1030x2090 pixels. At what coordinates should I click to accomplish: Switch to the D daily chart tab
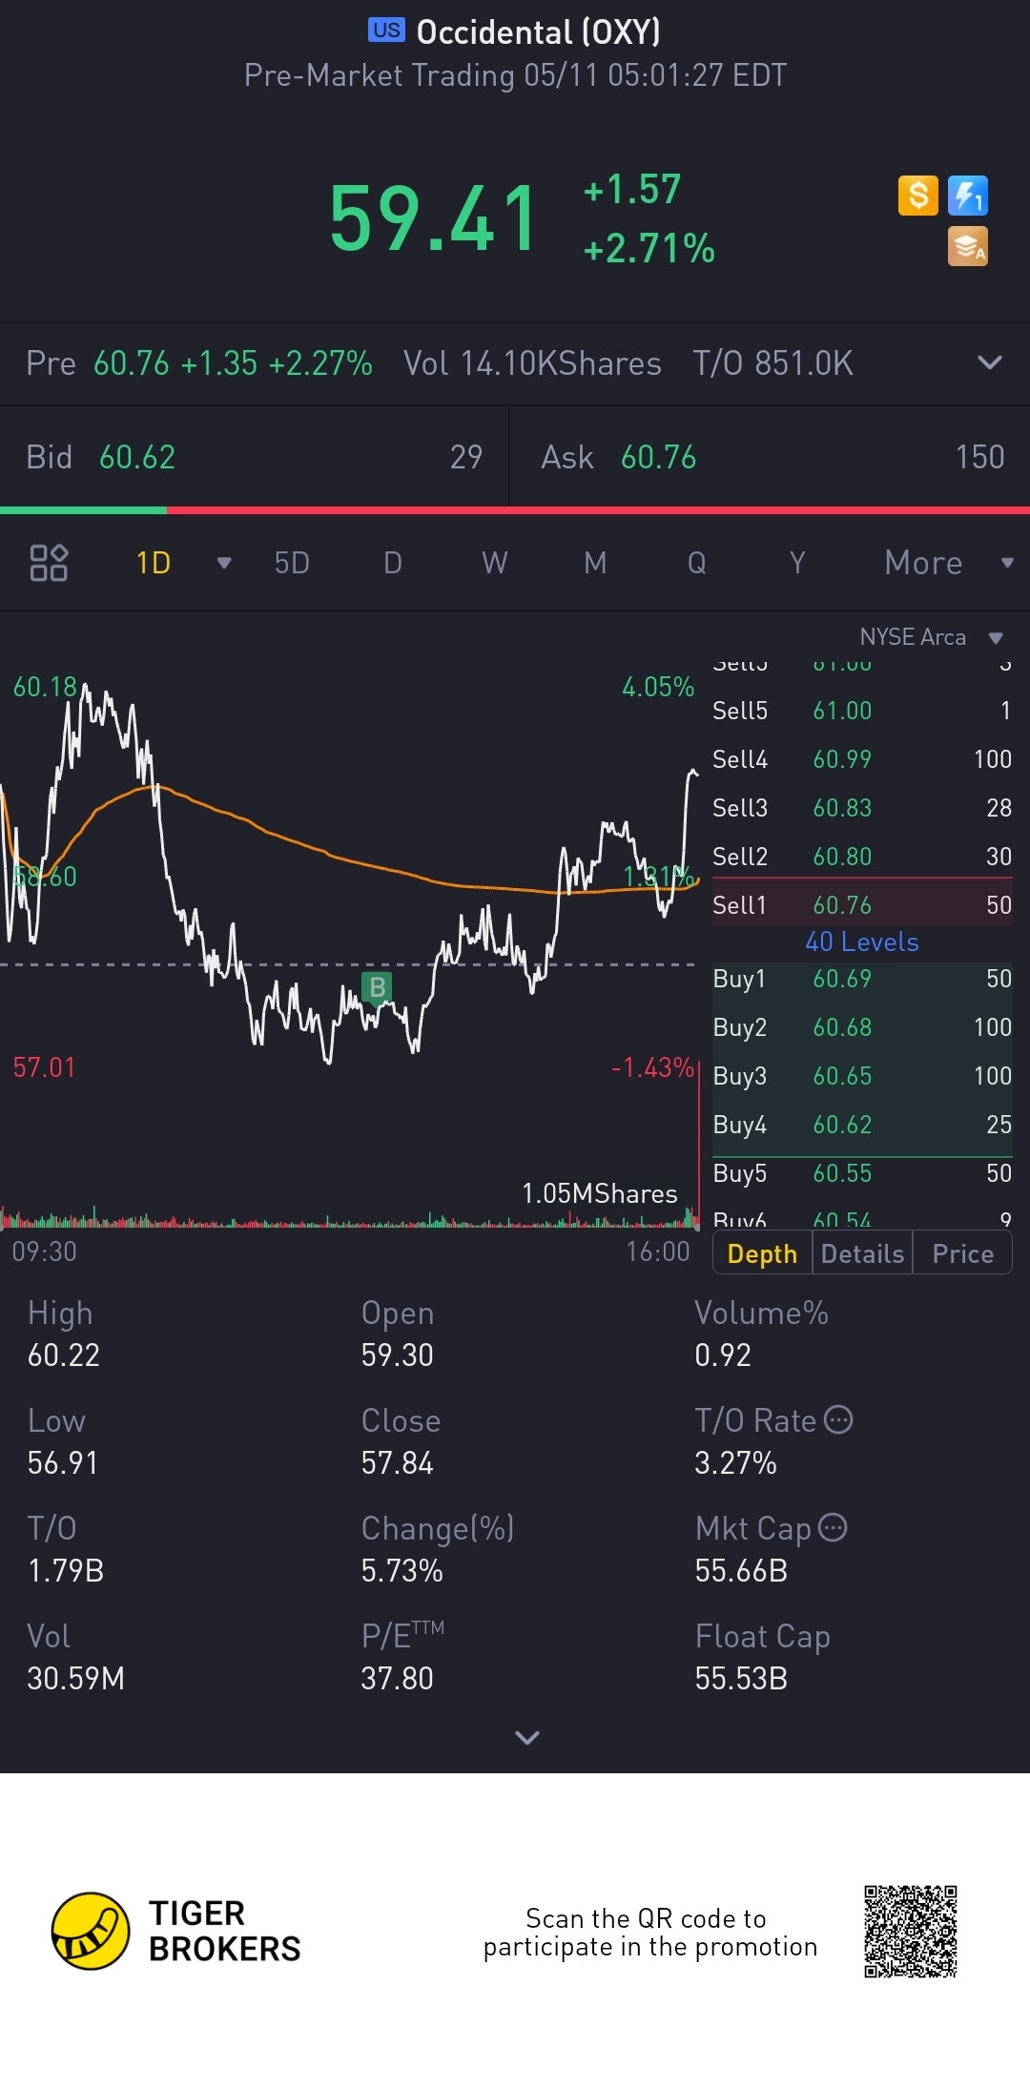click(x=393, y=563)
